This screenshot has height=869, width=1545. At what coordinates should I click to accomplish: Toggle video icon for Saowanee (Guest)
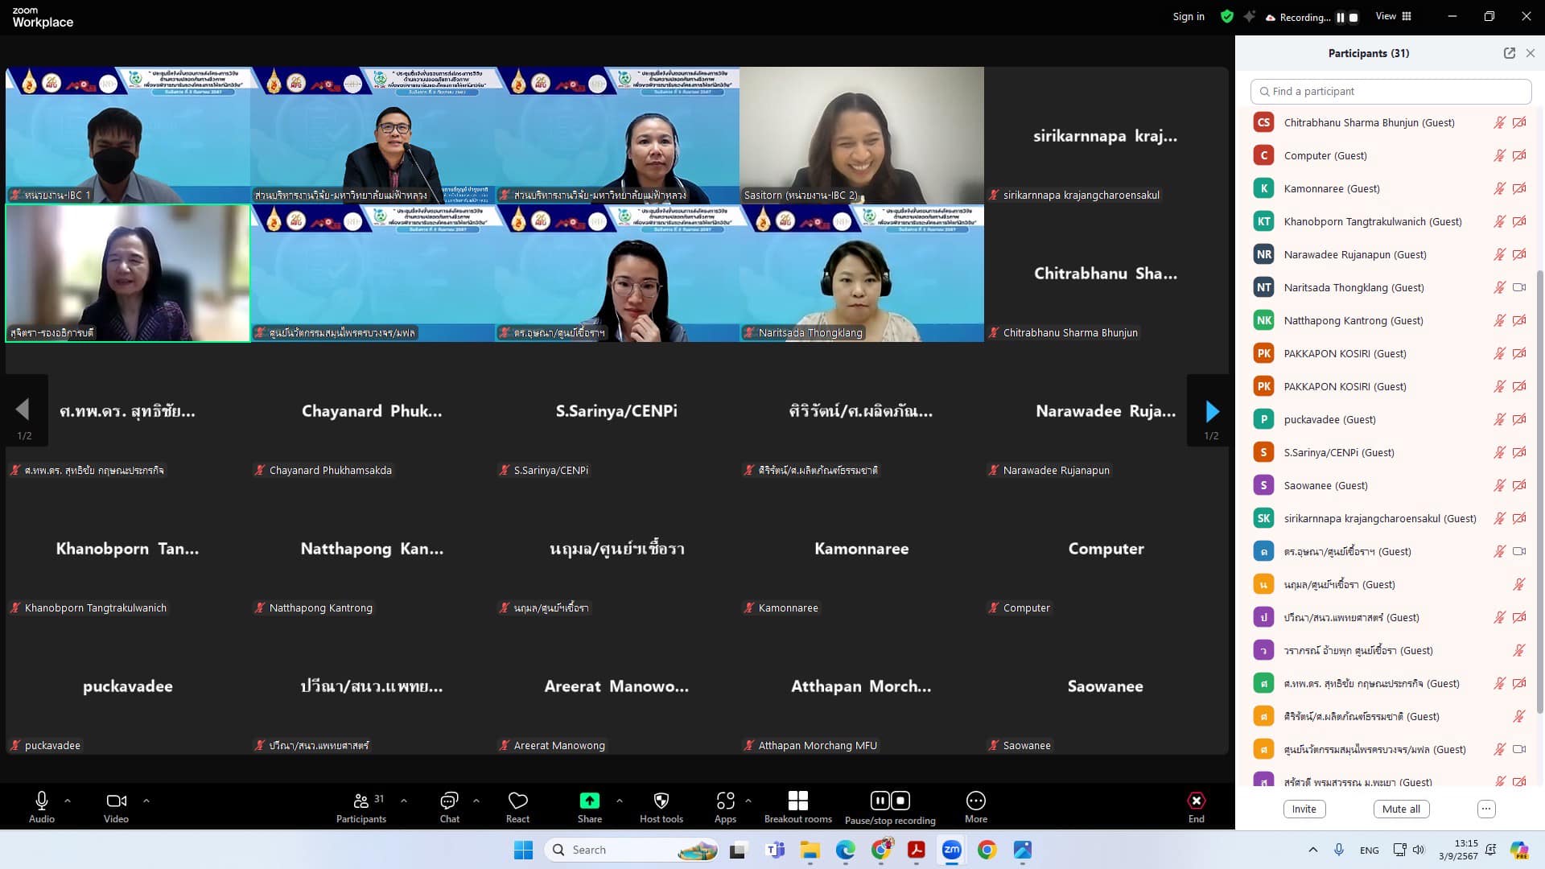pyautogui.click(x=1519, y=485)
